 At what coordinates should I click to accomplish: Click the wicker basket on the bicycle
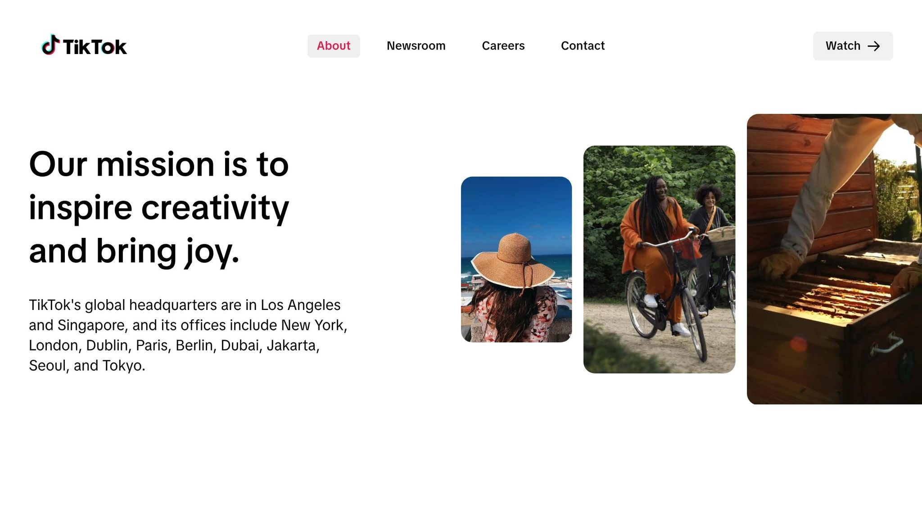pyautogui.click(x=721, y=240)
